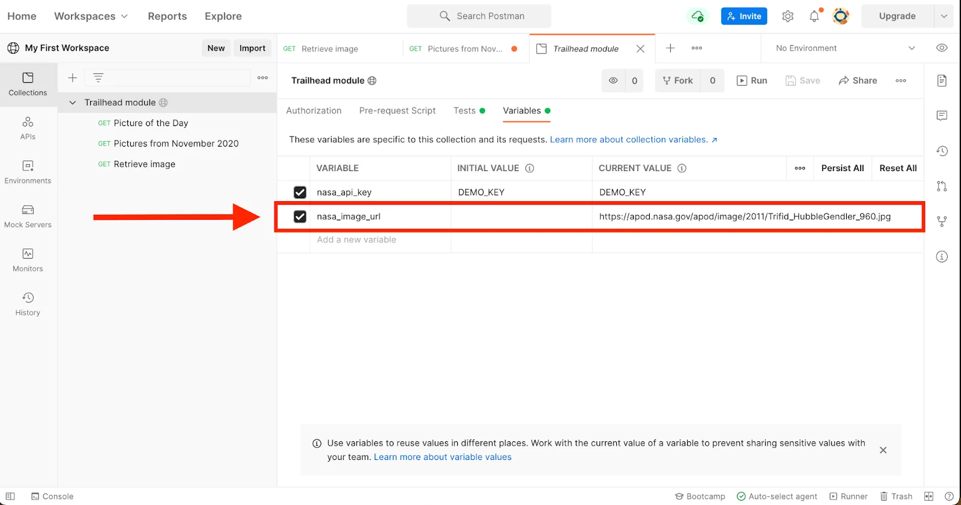The image size is (961, 505).
Task: Click Persist All button
Action: (842, 168)
